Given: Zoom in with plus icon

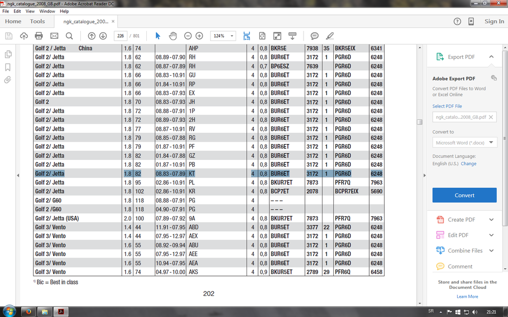Looking at the screenshot, I should pyautogui.click(x=199, y=36).
